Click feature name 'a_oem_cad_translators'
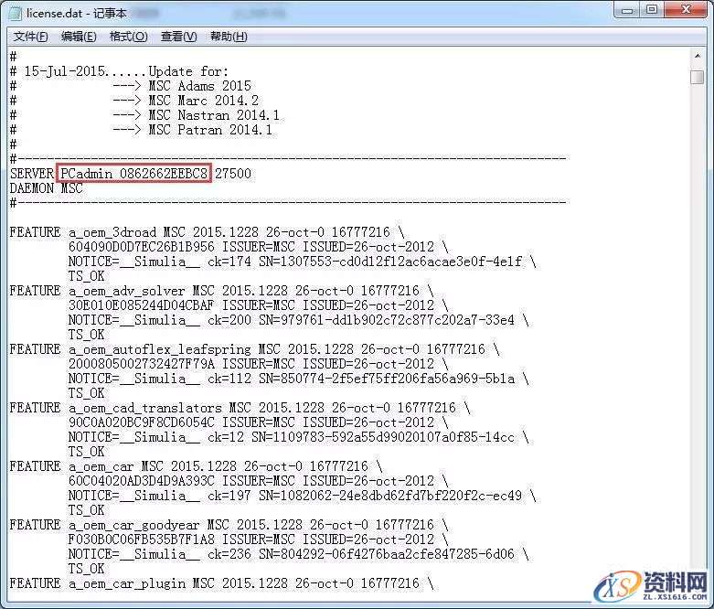 pos(144,408)
